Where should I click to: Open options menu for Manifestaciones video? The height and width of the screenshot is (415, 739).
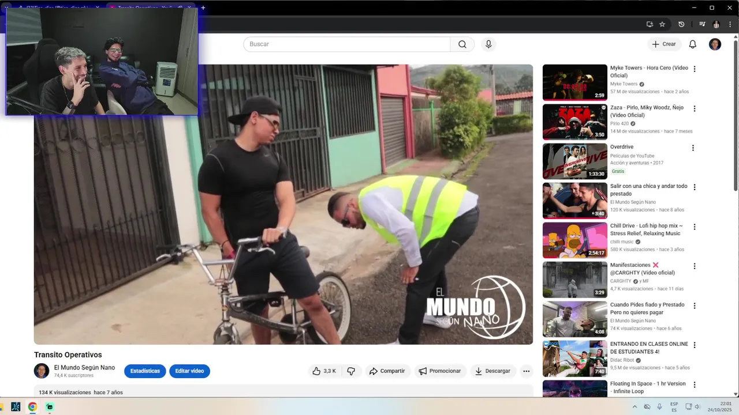tap(695, 266)
